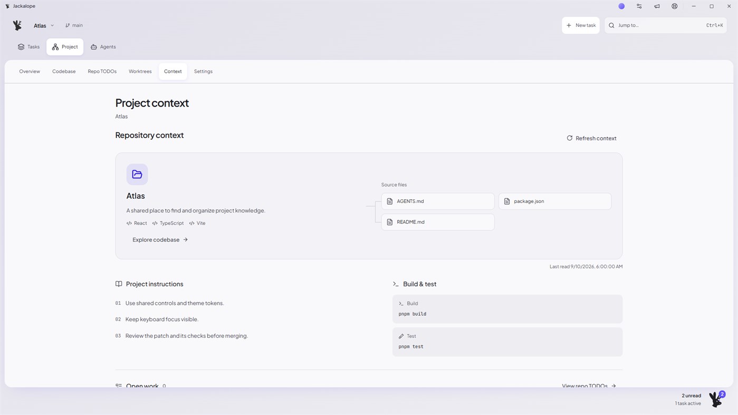Viewport: 738px width, 415px height.
Task: Open the README.md source file
Action: (438, 222)
